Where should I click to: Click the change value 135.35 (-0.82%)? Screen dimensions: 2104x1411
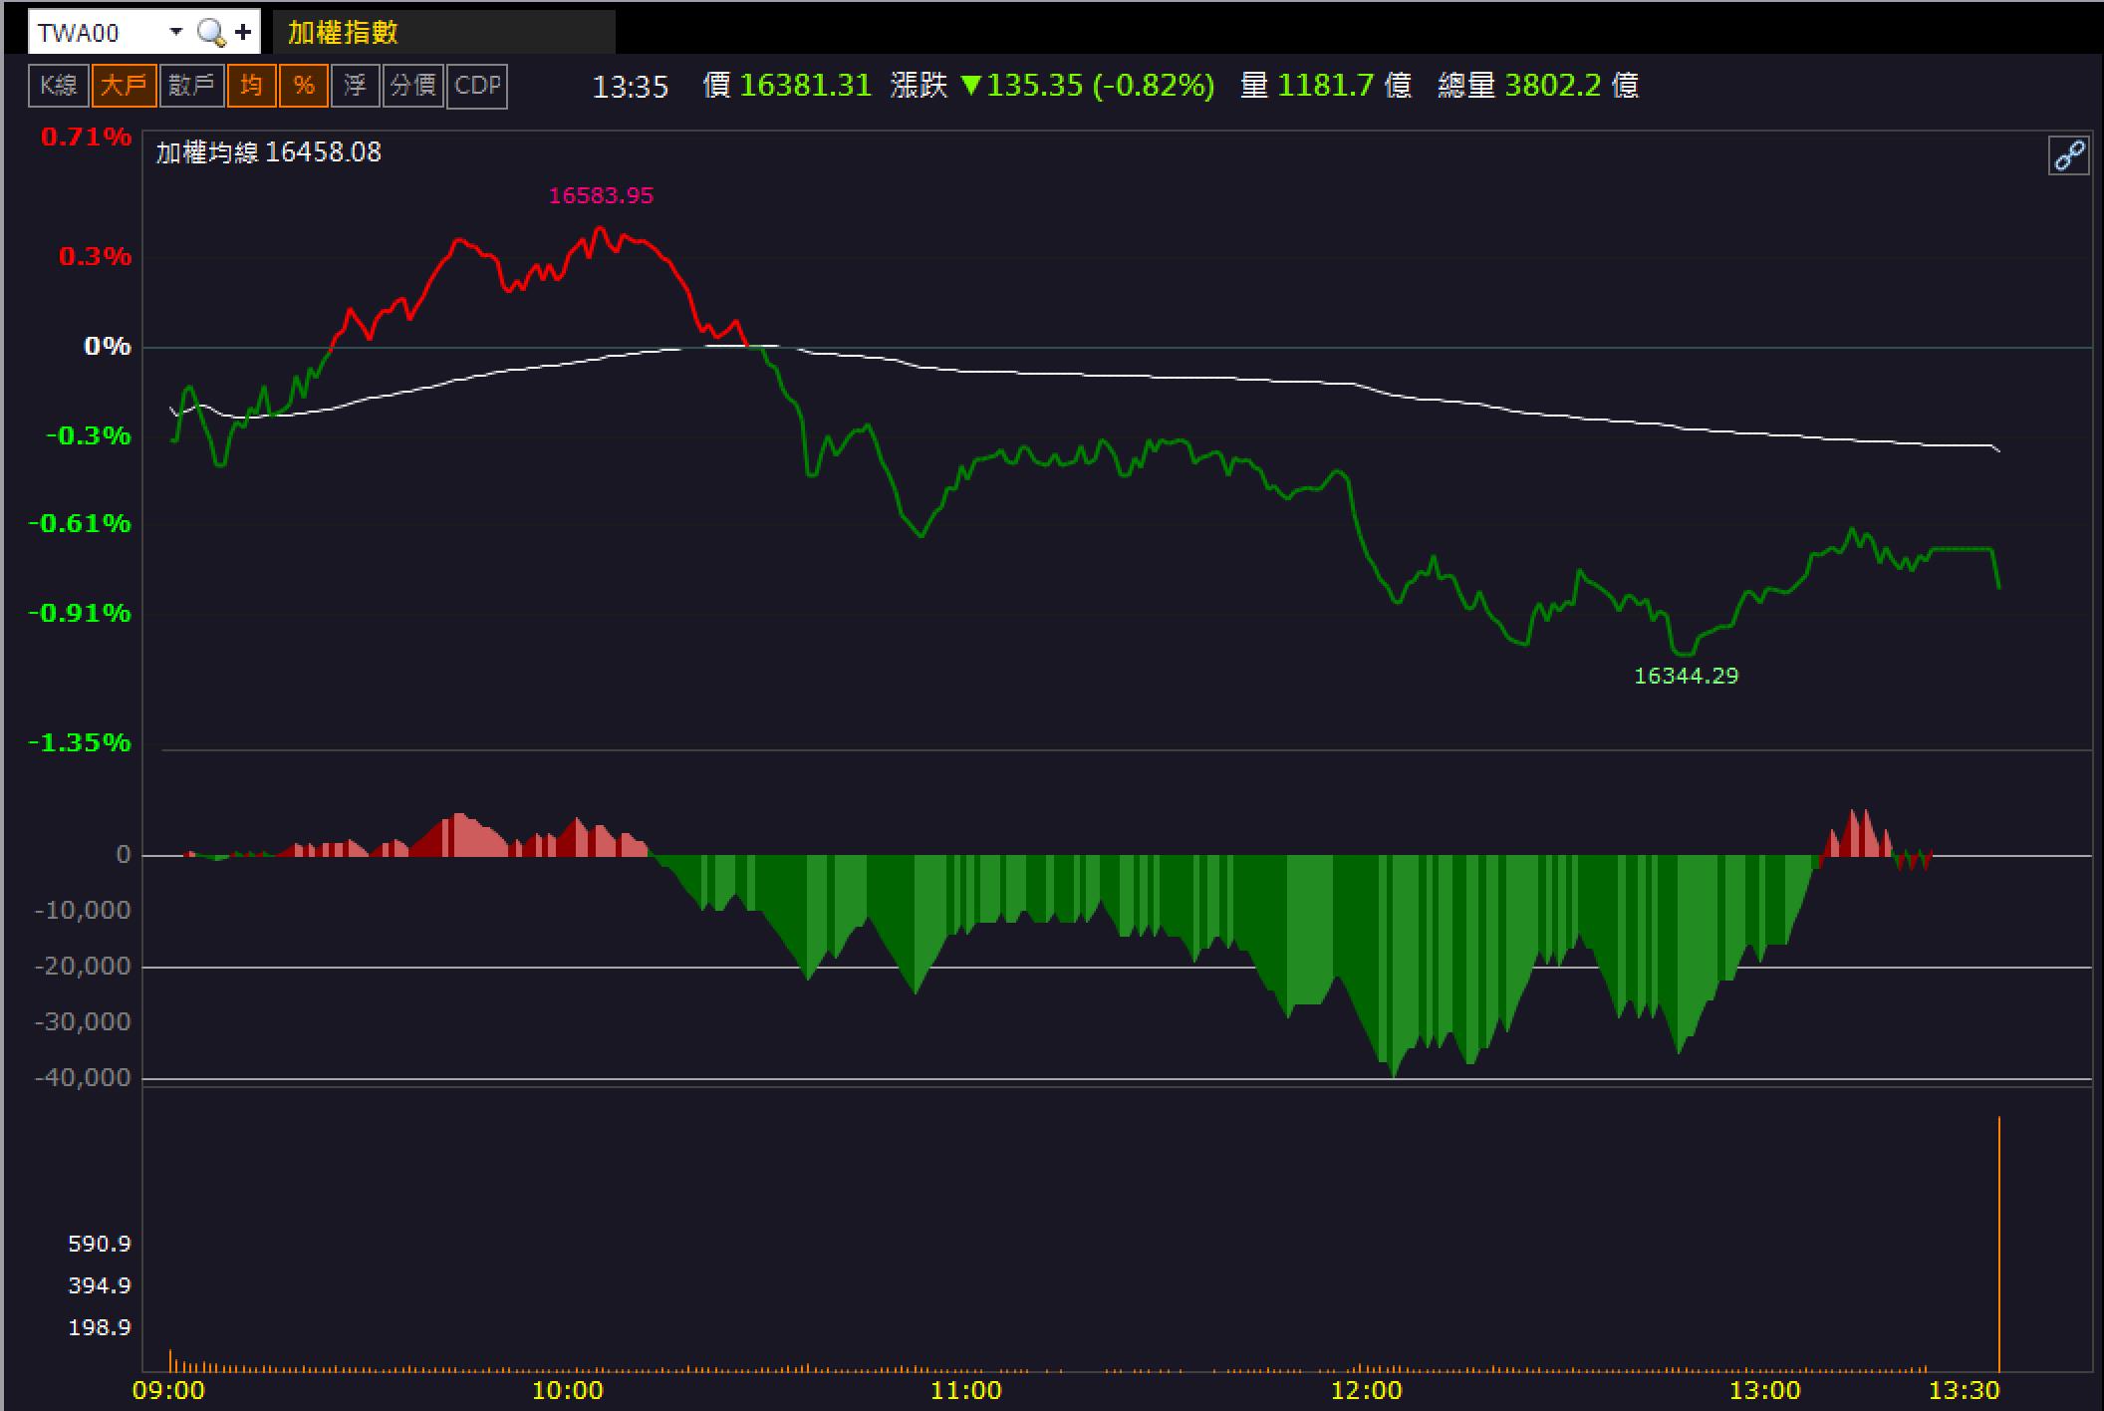click(1088, 86)
